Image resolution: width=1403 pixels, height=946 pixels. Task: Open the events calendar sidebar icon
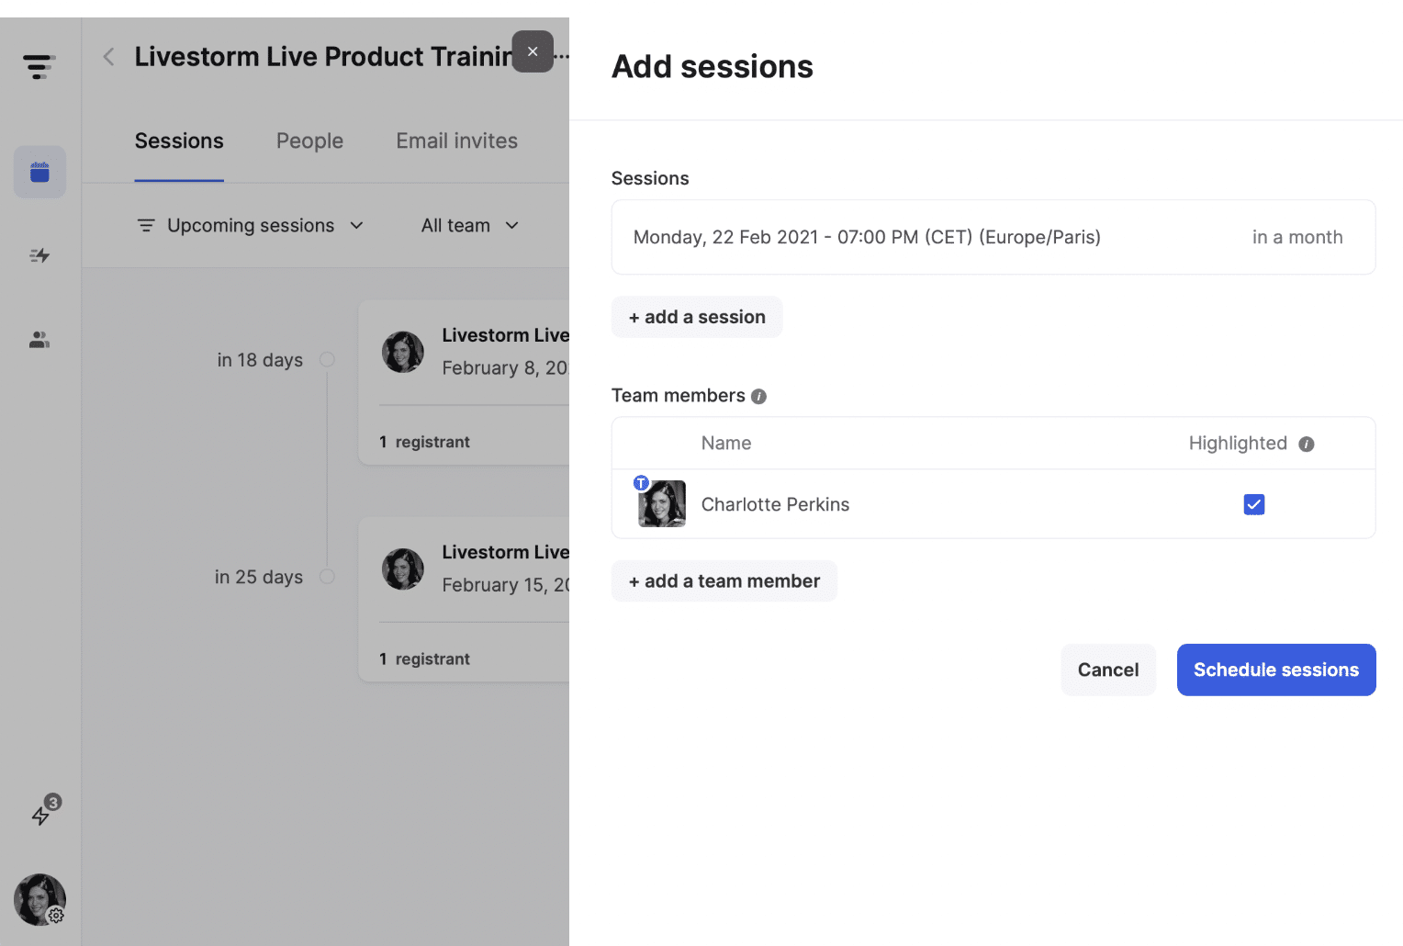click(39, 172)
